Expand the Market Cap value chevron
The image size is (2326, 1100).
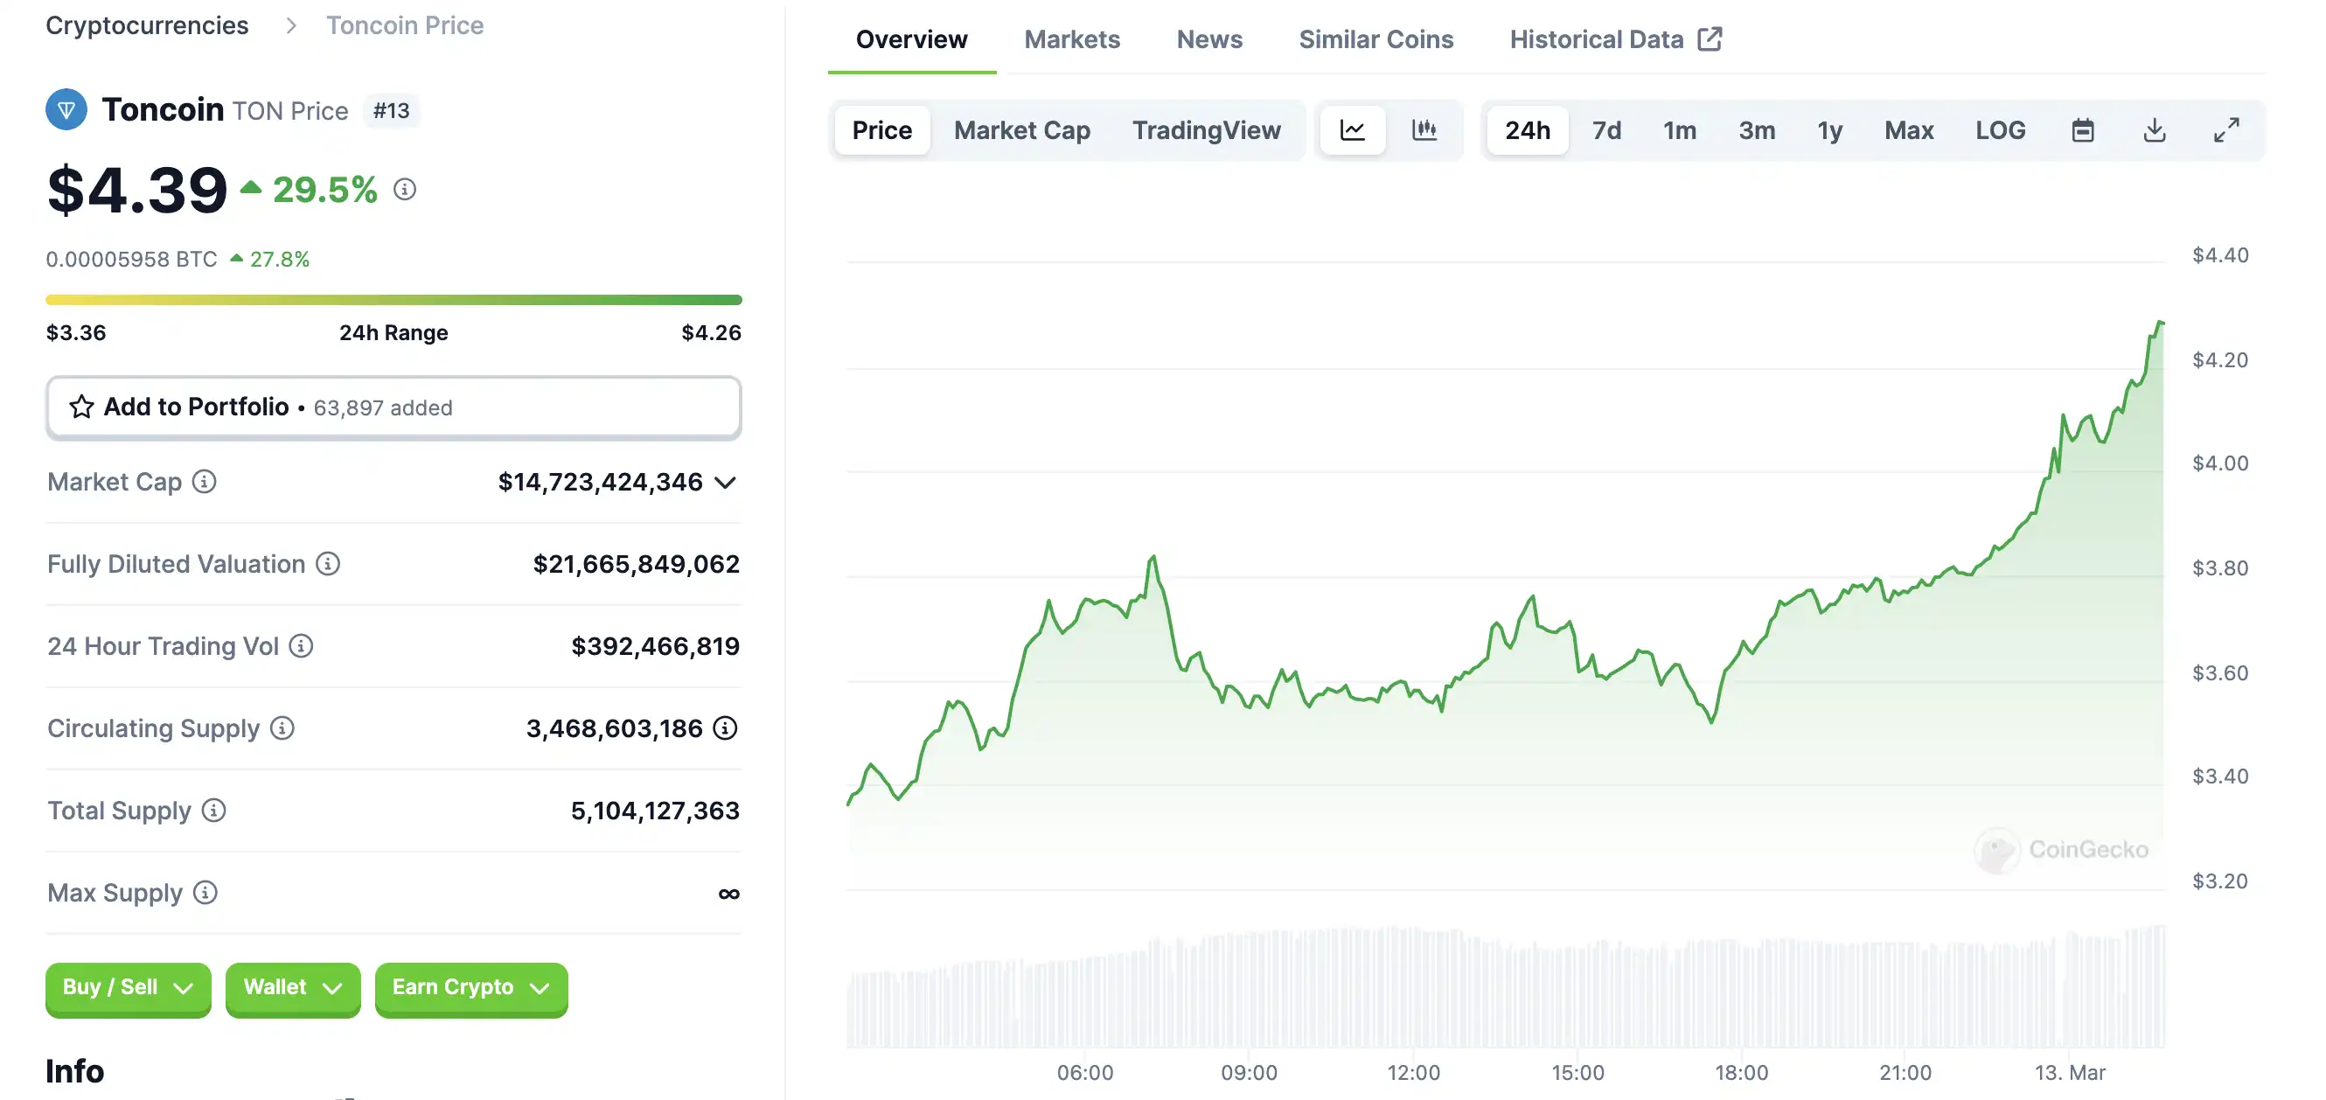pyautogui.click(x=725, y=483)
